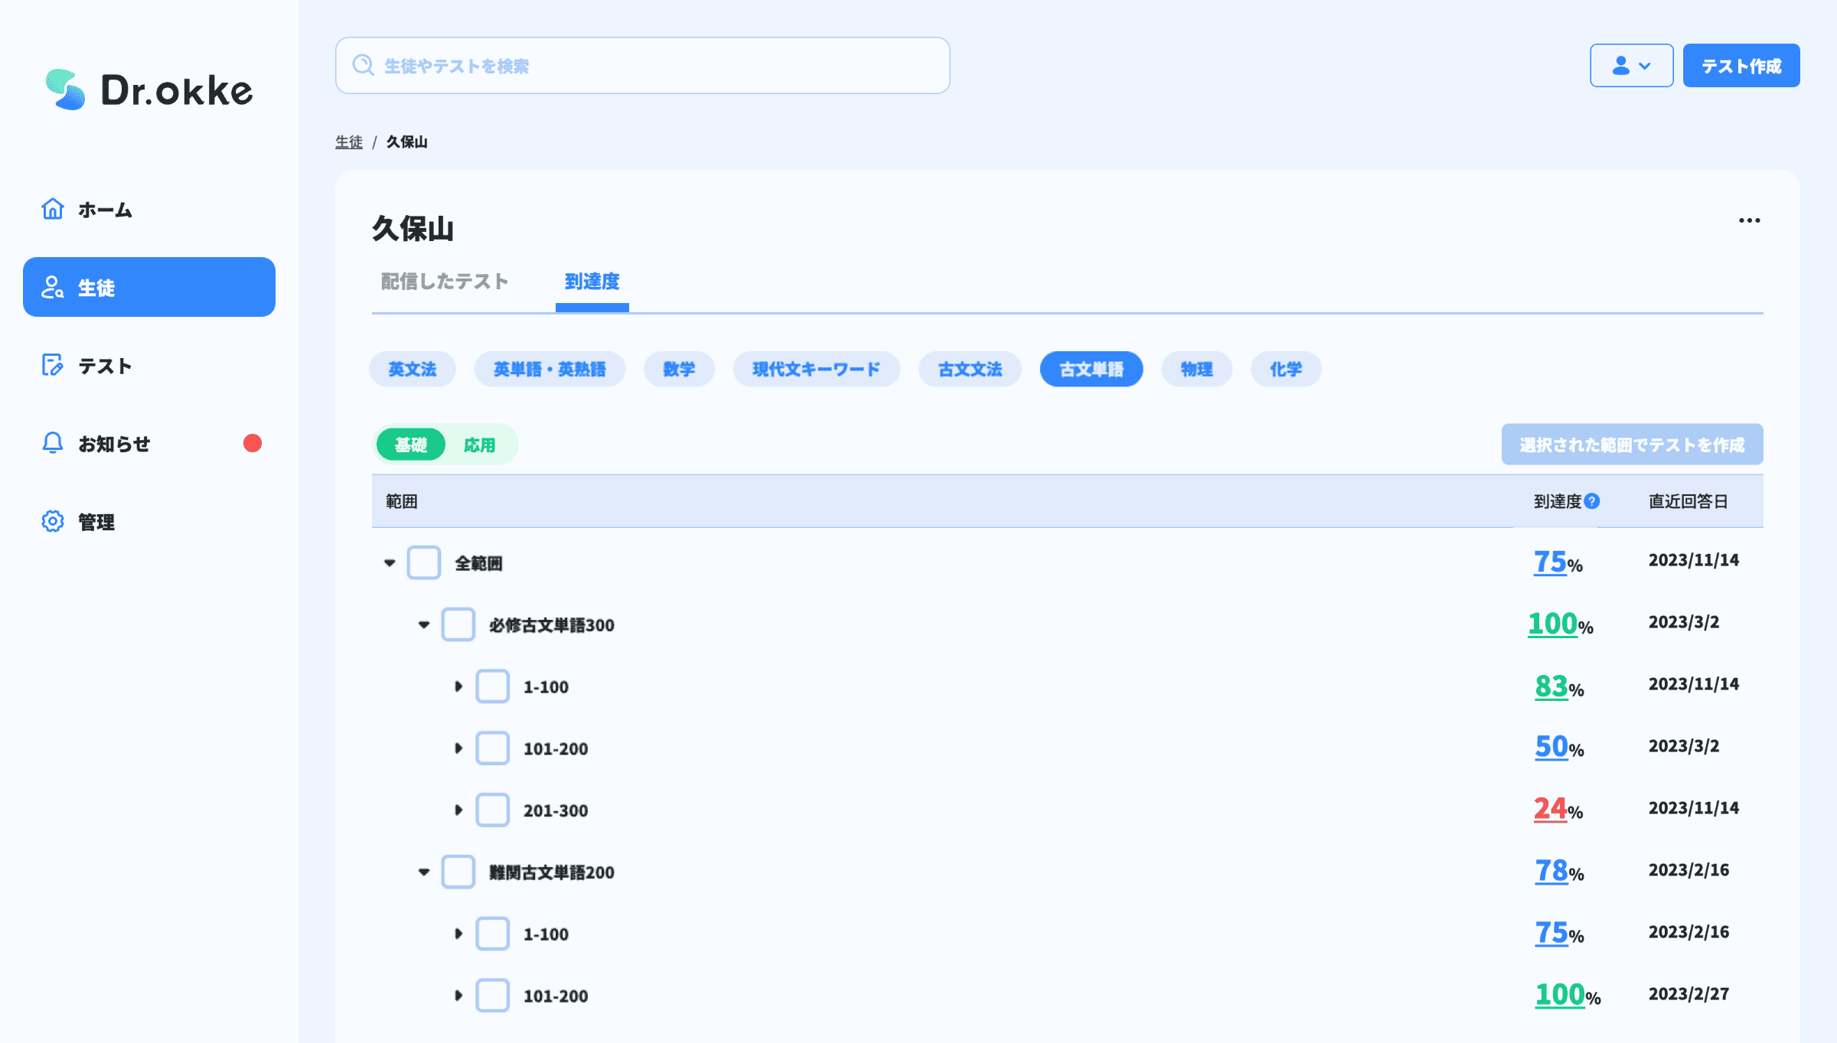Select the 必修古文単語300 checkbox
Viewport: 1837px width, 1043px height.
[458, 624]
